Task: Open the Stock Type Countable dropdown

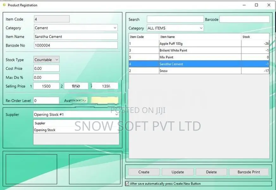Action: [46, 60]
